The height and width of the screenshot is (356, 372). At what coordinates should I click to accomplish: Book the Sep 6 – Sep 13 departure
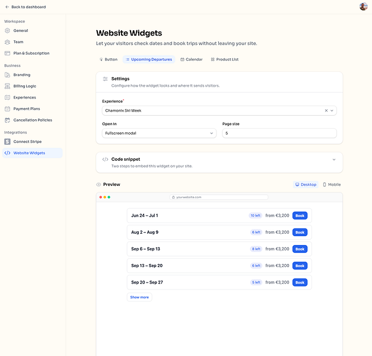click(300, 249)
